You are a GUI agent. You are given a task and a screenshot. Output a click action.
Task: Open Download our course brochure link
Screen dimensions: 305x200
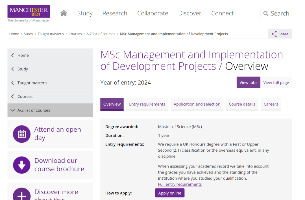(x=59, y=165)
